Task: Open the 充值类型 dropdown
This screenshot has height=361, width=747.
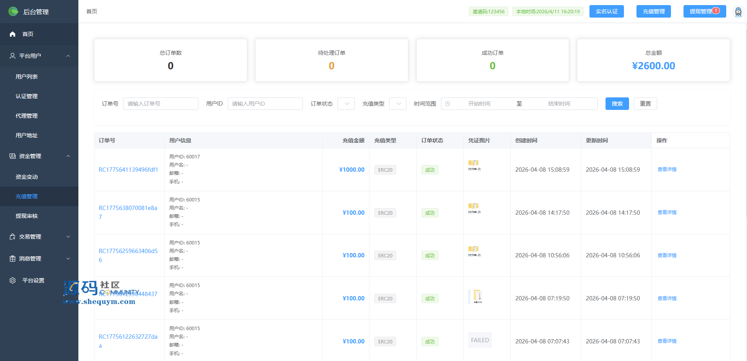Action: pos(398,104)
